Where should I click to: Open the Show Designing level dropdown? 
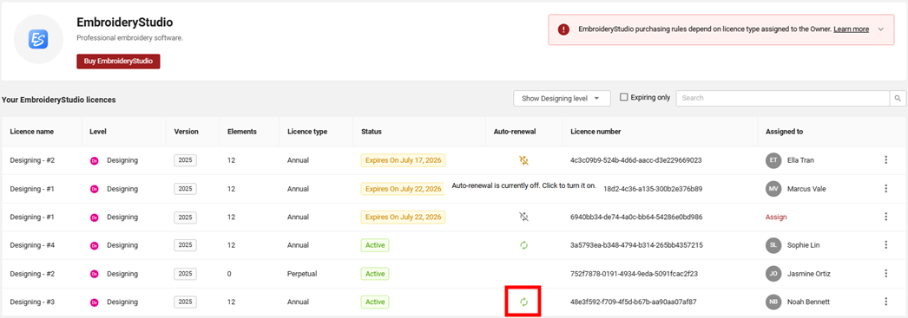pos(562,98)
